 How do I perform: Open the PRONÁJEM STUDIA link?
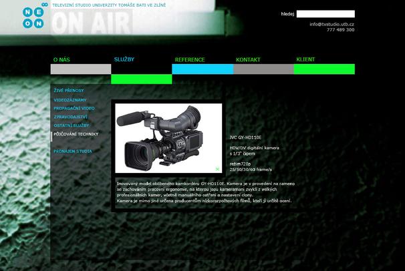click(73, 152)
